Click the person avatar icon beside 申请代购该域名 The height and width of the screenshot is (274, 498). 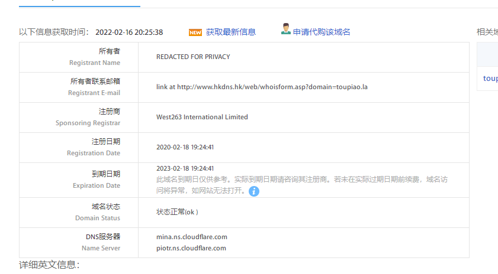point(286,30)
